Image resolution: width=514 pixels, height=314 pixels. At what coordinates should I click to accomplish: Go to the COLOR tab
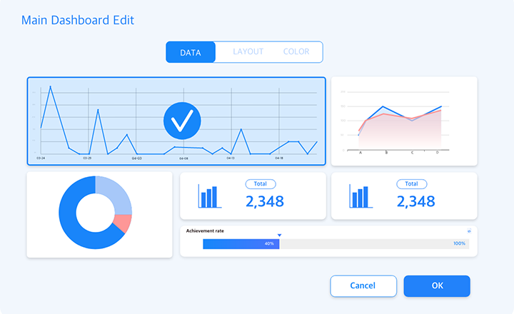pyautogui.click(x=296, y=52)
